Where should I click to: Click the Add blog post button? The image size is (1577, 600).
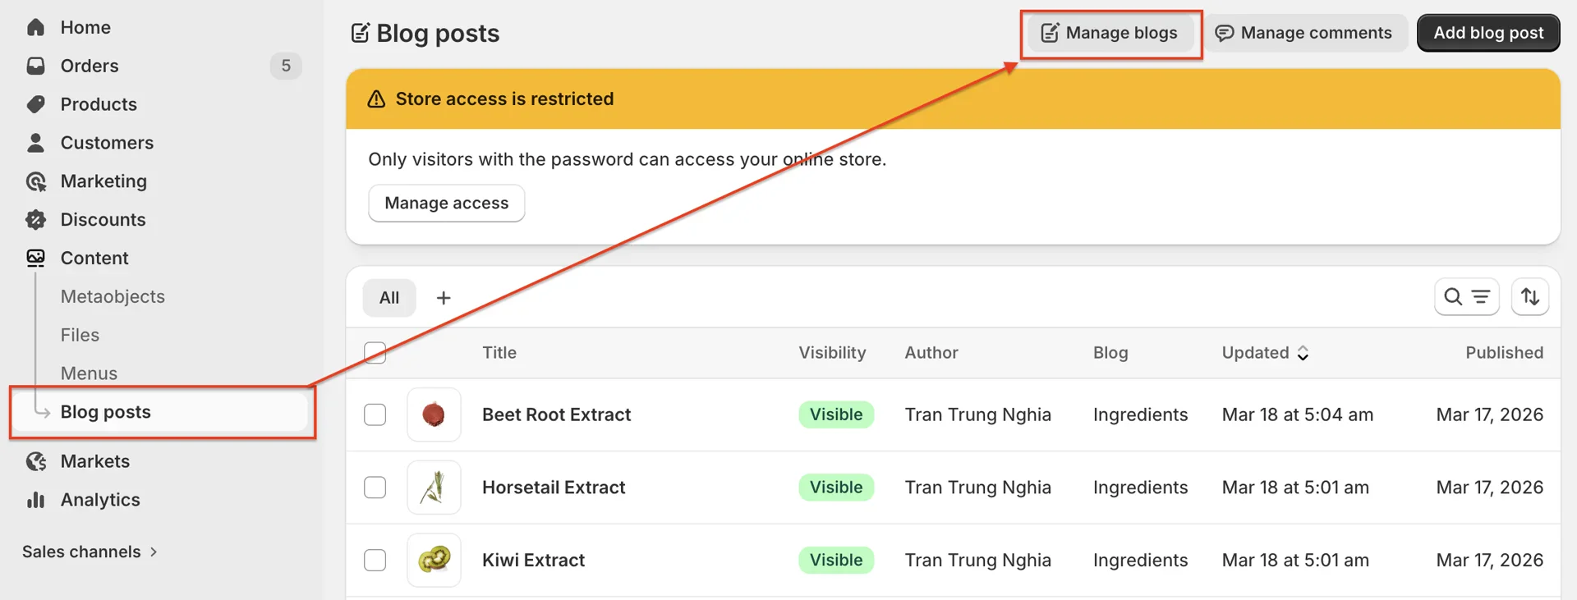coord(1487,33)
